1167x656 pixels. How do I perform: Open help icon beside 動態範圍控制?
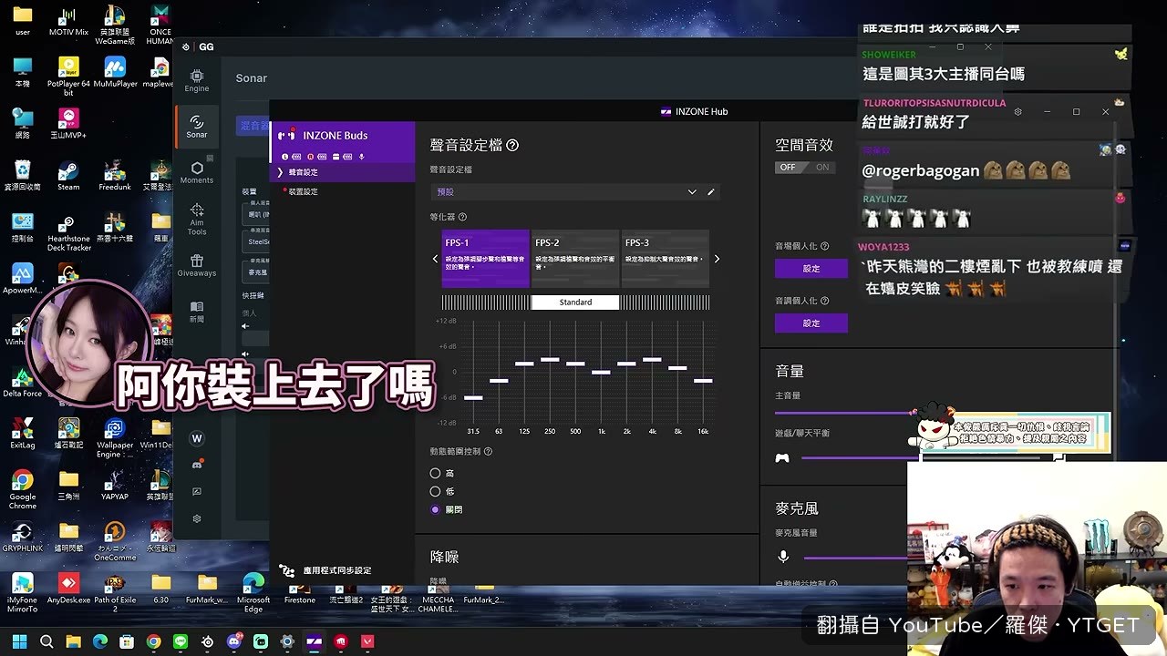click(488, 451)
